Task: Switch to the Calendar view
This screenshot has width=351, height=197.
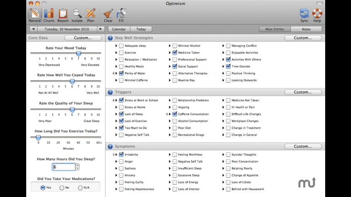Action: [119, 29]
